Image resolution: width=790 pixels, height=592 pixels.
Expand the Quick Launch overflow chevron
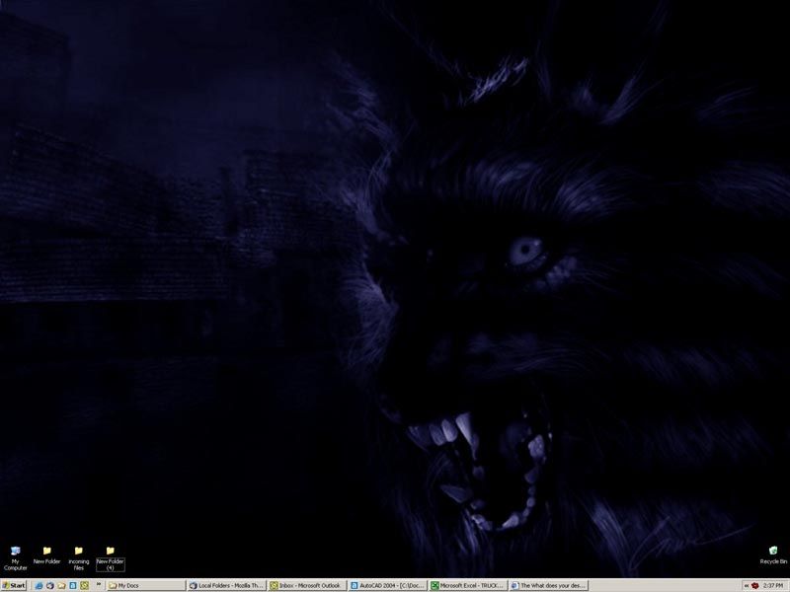99,585
